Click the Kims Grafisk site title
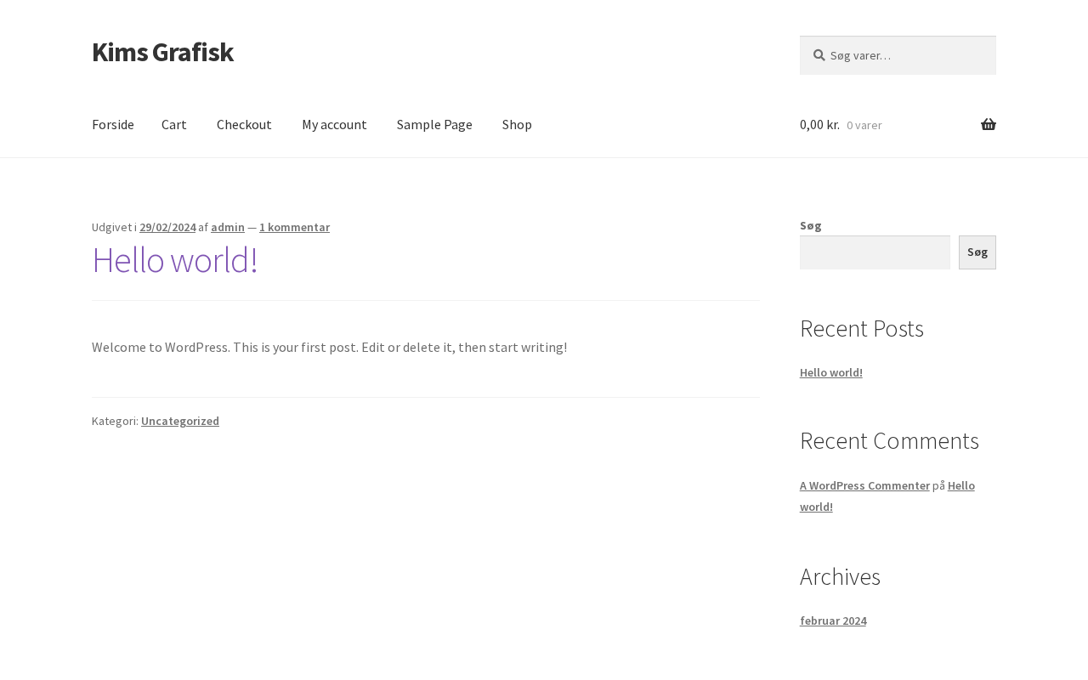 [x=162, y=52]
